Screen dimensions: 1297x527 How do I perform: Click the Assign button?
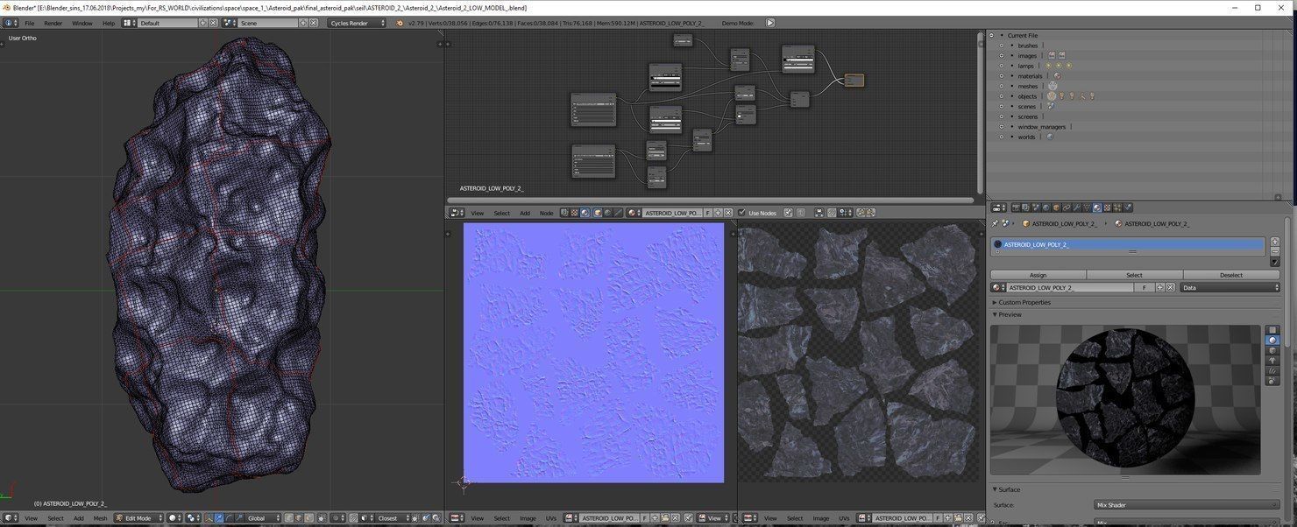[1038, 275]
